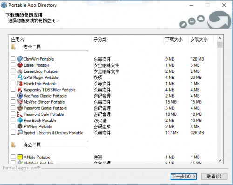Screen dimensions: 233x185
Task: Click the ClamWin Portable app icon
Action: click(x=20, y=59)
